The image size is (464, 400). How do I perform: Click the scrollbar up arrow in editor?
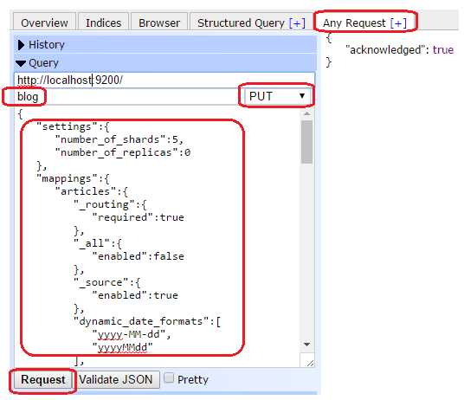(x=306, y=113)
